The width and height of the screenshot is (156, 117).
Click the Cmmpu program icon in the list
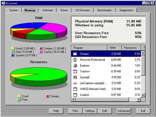click(75, 54)
